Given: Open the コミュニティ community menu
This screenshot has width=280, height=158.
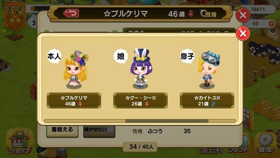Looking at the screenshot, I should 211,150.
